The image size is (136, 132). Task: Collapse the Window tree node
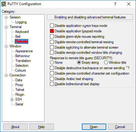point(6,47)
